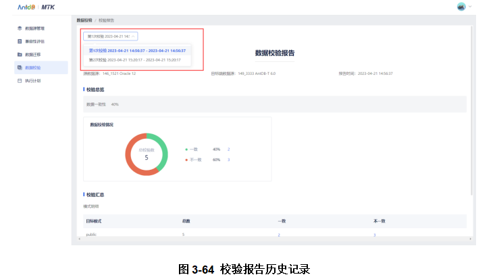The width and height of the screenshot is (497, 279).
Task: Click the red 不一致 legend dot
Action: pyautogui.click(x=186, y=160)
